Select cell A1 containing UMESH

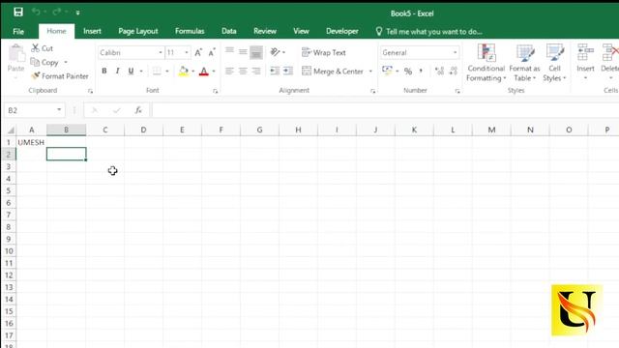click(31, 142)
